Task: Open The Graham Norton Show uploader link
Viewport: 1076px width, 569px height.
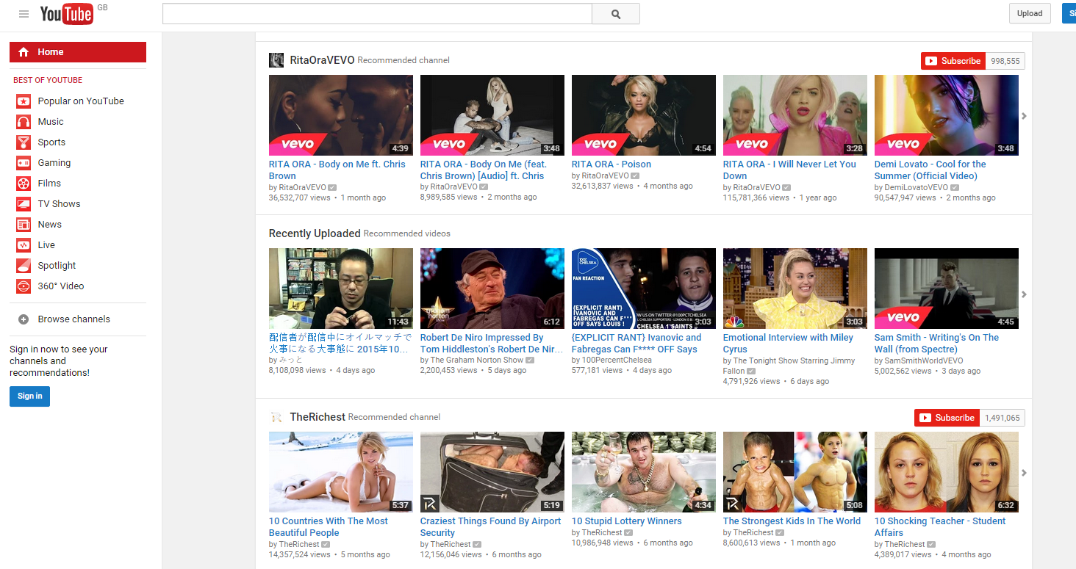Action: click(476, 360)
